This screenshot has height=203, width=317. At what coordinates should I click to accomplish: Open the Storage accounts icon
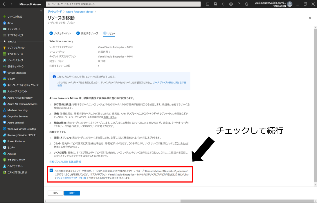4,91
